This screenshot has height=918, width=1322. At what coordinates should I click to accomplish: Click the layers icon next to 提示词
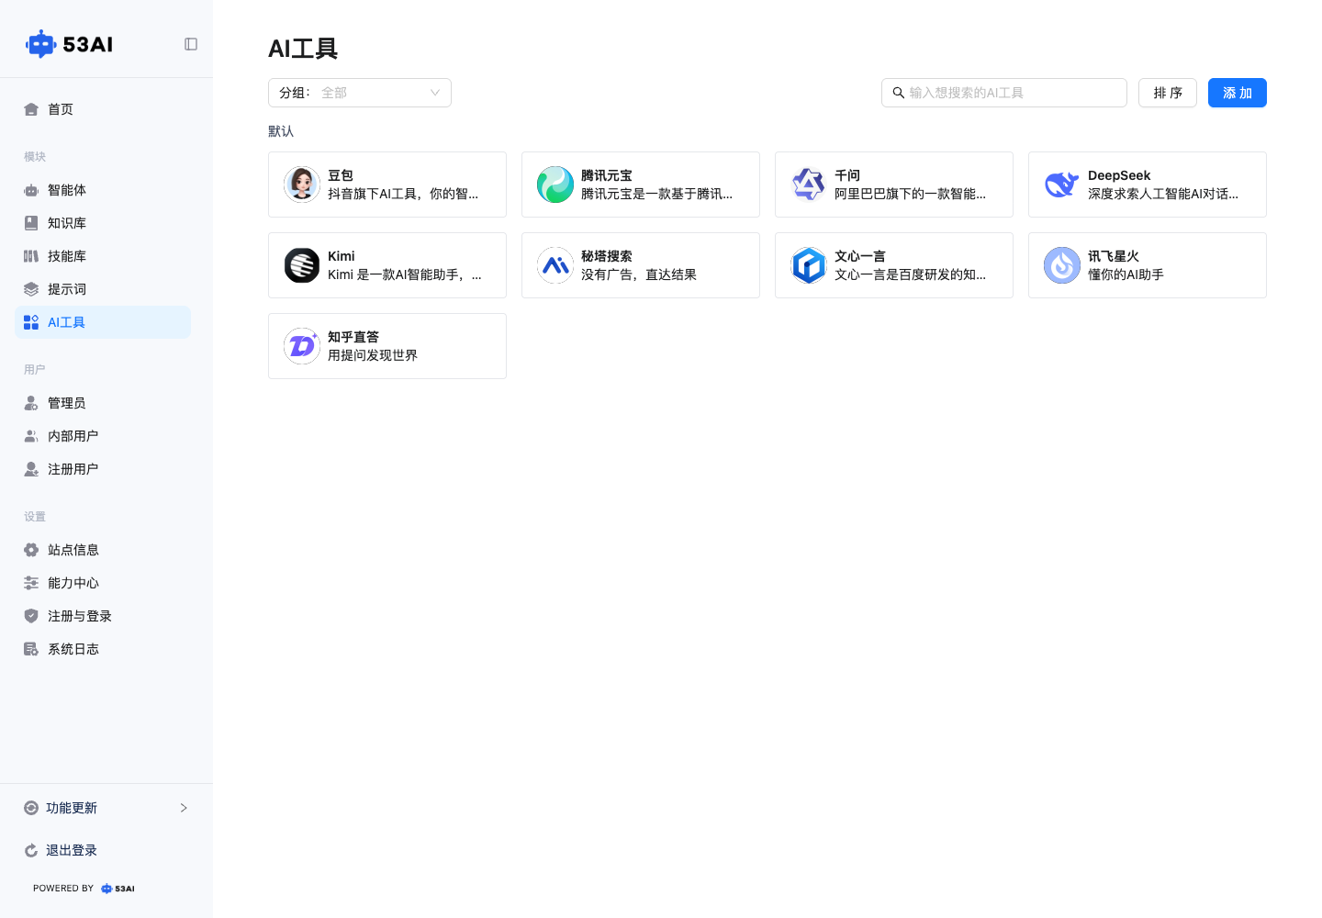point(31,289)
